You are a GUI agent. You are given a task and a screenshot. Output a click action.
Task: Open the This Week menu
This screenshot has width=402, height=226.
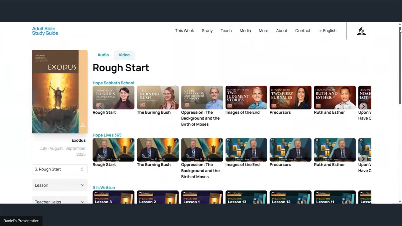[x=184, y=30]
